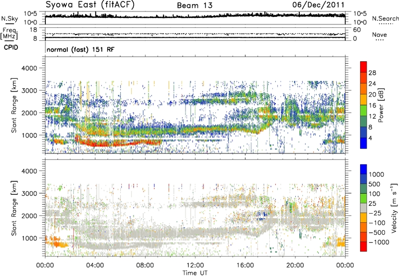The width and height of the screenshot is (399, 276).
Task: Click the 'Nave' legend label
Action: tap(380, 34)
